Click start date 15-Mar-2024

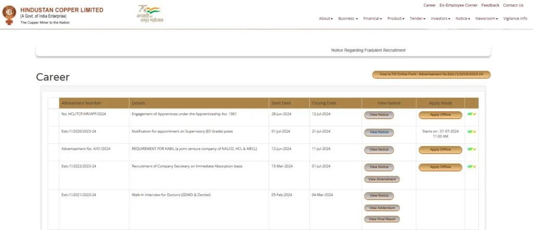coord(282,166)
